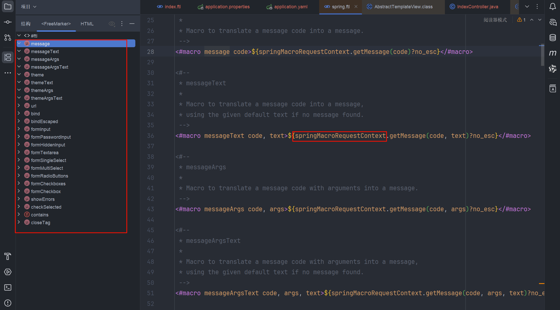560x310 pixels.
Task: Open the Terminal tool window
Action: pos(8,287)
